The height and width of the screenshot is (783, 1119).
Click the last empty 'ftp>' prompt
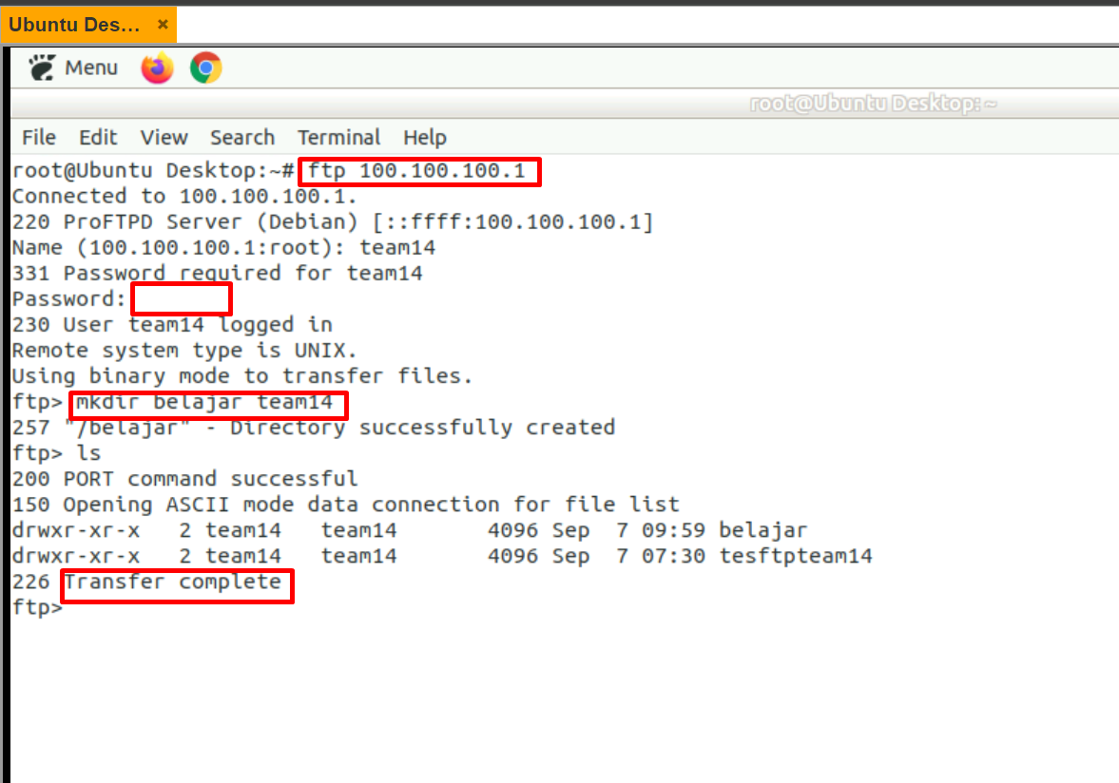coord(37,607)
